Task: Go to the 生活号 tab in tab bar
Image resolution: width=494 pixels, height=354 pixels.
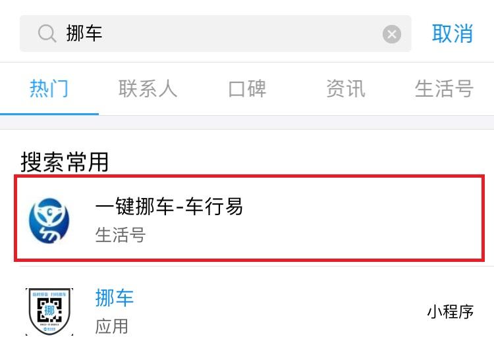Action: point(444,89)
